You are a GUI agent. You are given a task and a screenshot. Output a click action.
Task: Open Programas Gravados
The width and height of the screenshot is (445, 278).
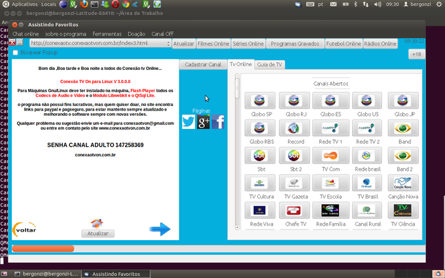point(295,44)
